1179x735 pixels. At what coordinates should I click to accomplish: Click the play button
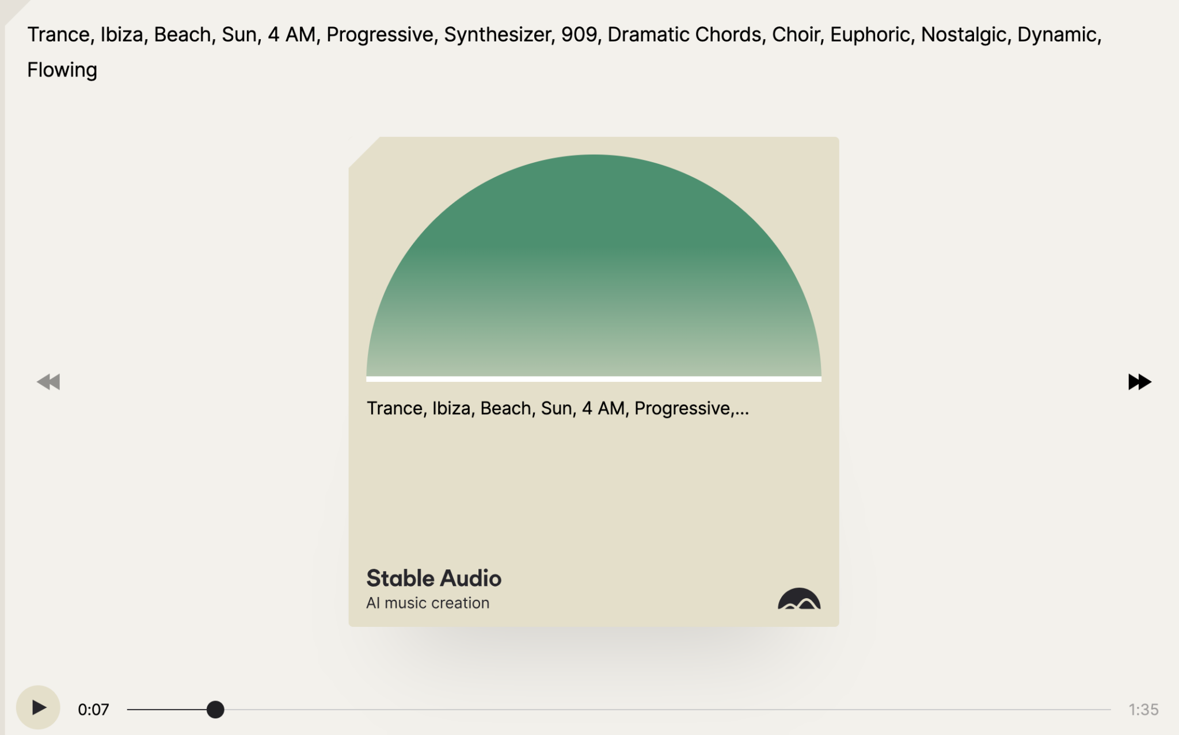click(x=38, y=707)
